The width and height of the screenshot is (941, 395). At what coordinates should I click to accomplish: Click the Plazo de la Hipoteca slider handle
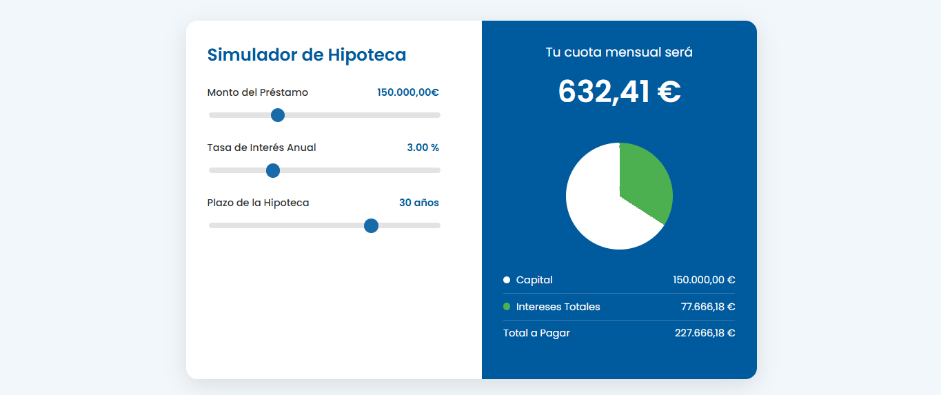[371, 225]
